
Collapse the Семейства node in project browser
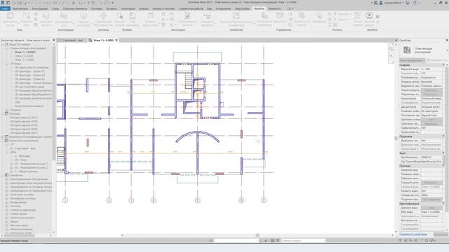(2, 175)
